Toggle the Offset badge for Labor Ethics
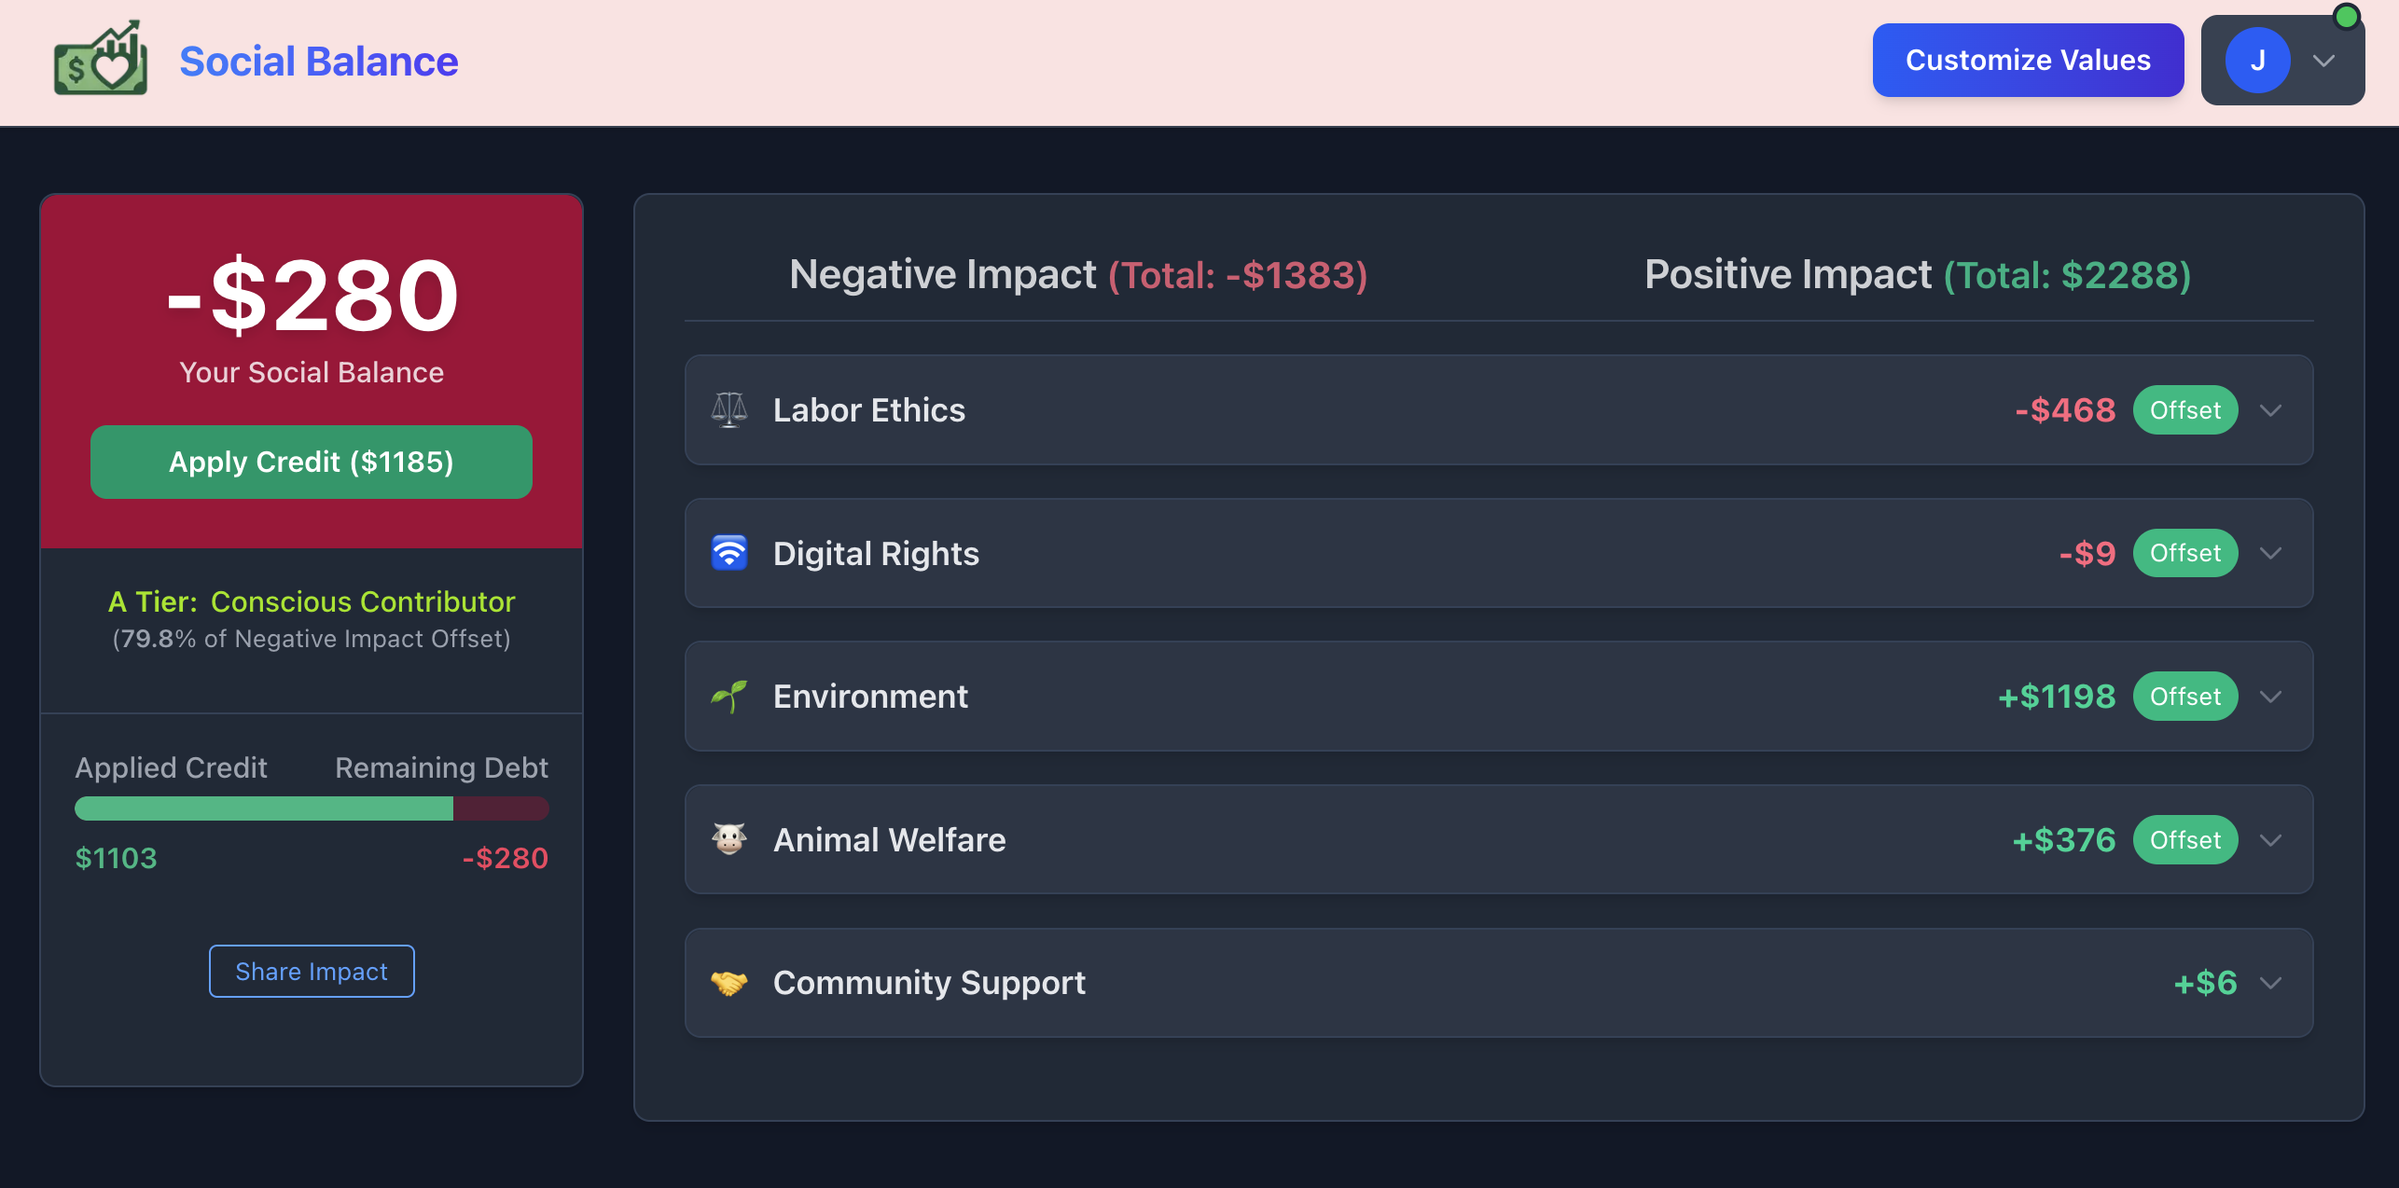Screen dimensions: 2399x1188 pyautogui.click(x=2184, y=410)
